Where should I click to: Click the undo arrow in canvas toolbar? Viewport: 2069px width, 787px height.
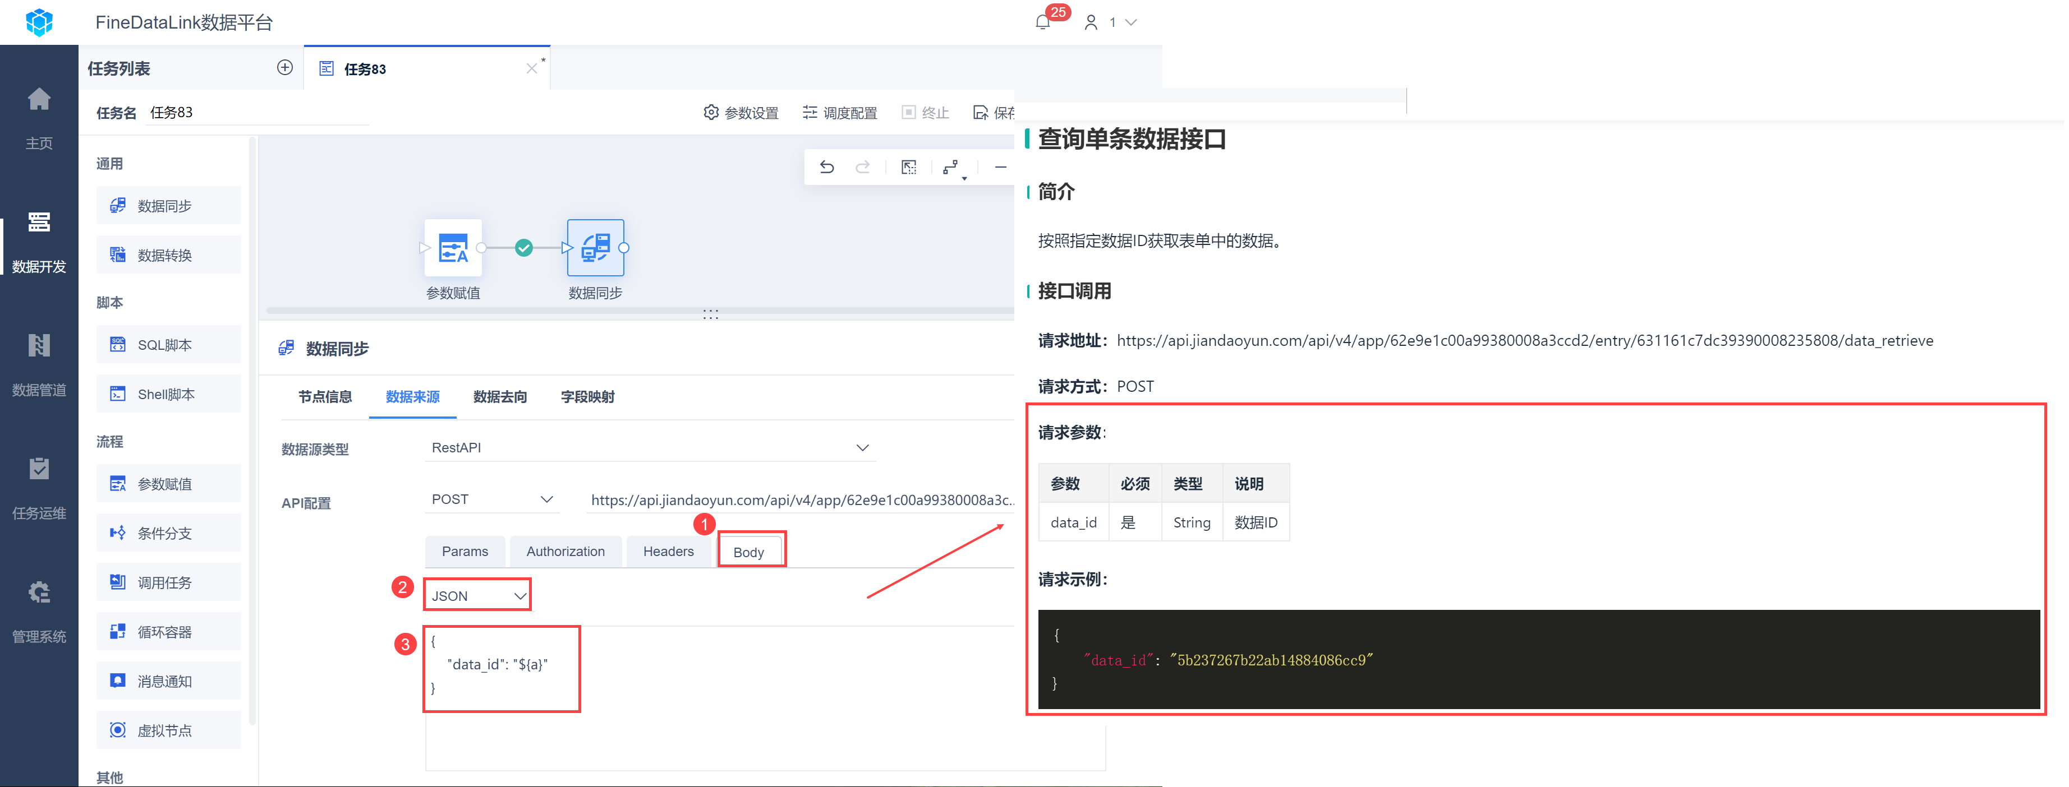pos(826,167)
